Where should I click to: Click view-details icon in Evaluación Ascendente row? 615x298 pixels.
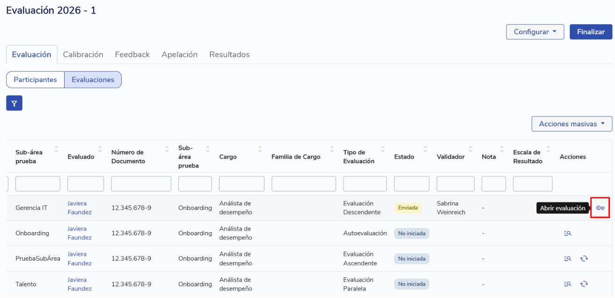[567, 258]
